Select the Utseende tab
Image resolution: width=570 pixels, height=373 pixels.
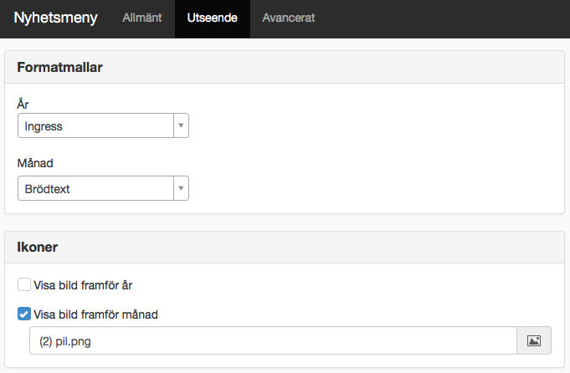[213, 18]
